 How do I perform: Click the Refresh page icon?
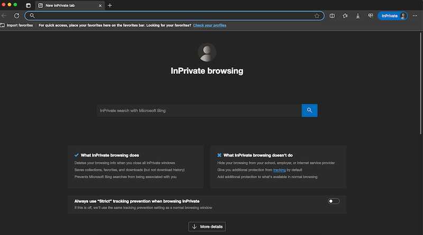[x=17, y=16]
